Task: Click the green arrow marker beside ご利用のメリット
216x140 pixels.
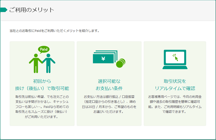Action: [x=4, y=10]
